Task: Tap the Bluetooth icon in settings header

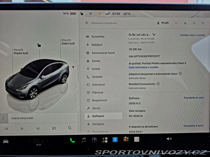Action: tap(194, 23)
